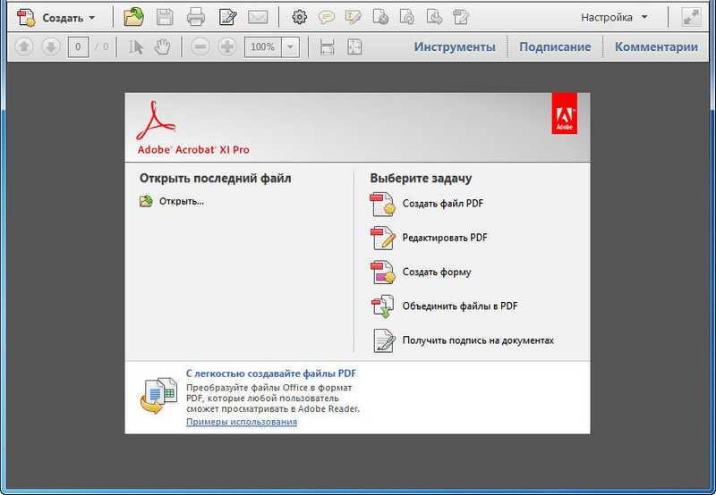
Task: Expand the zoom level dropdown arrow
Action: (x=290, y=46)
